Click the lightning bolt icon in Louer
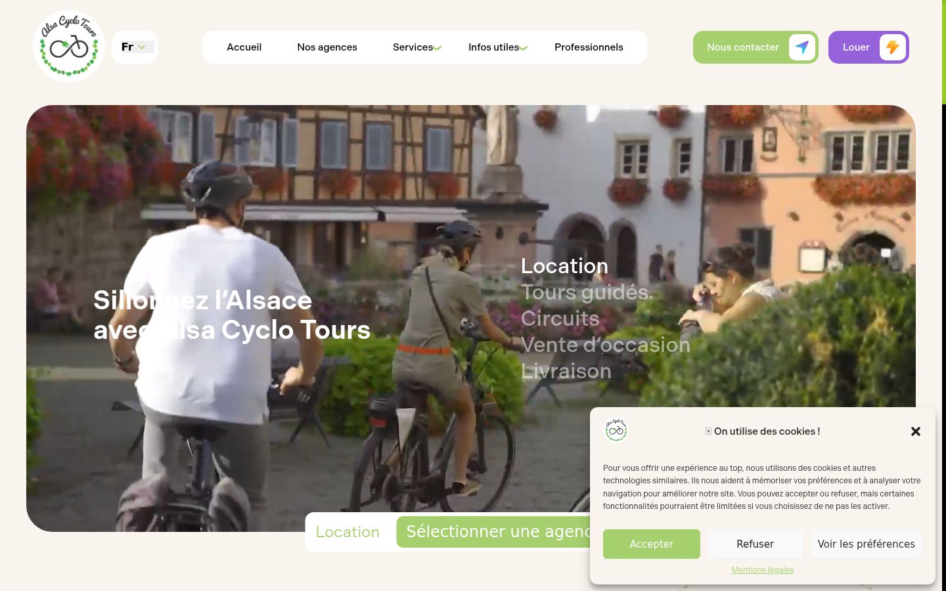 click(893, 47)
